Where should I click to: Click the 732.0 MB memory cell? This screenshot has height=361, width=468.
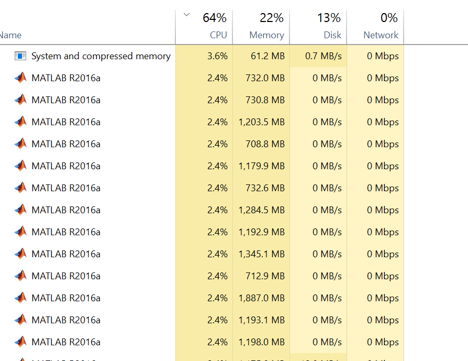pyautogui.click(x=261, y=78)
